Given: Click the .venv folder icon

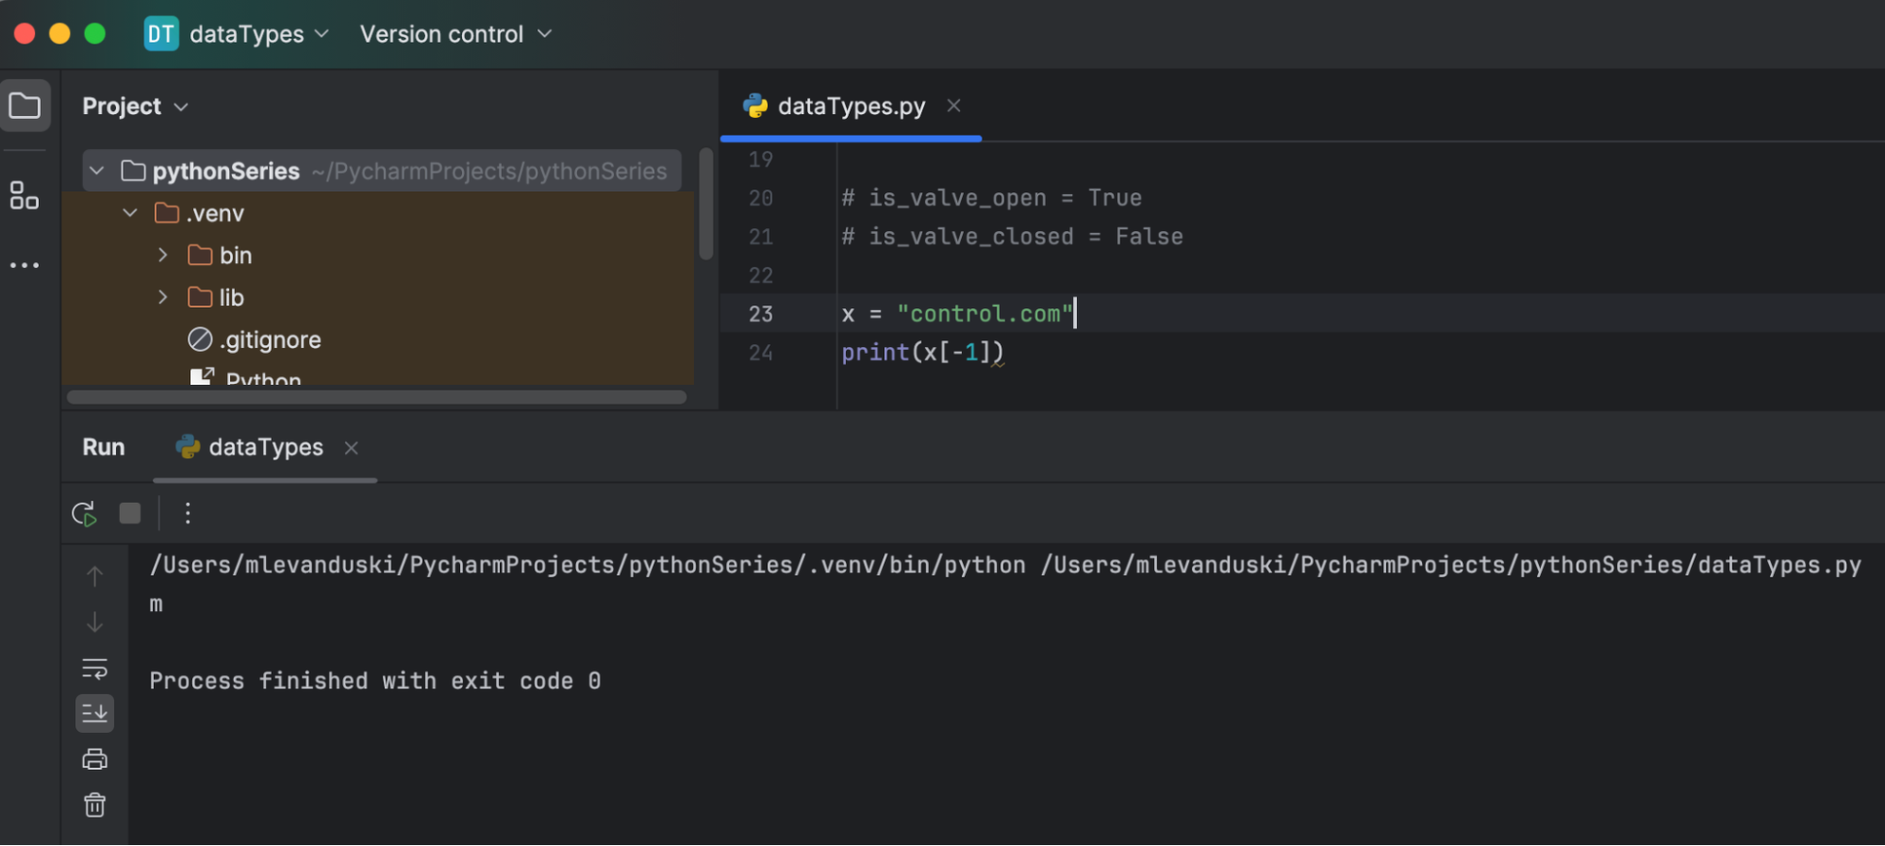Looking at the screenshot, I should (x=167, y=213).
